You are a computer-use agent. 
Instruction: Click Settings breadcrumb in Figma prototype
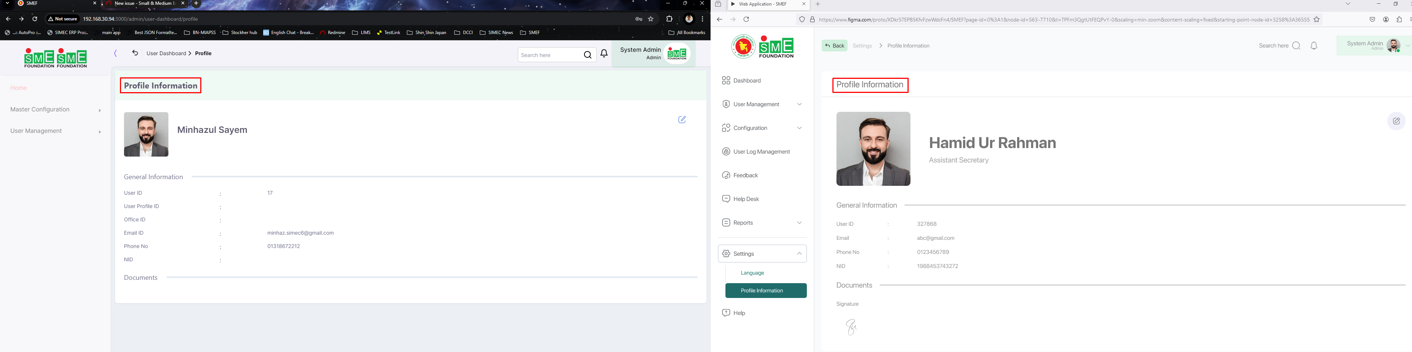point(862,46)
